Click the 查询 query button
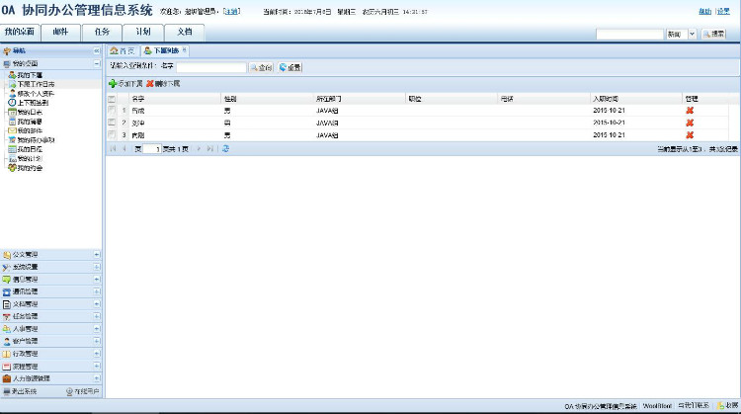The image size is (741, 414). pos(261,67)
